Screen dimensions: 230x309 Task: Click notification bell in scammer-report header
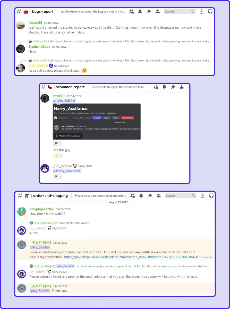click(164, 87)
